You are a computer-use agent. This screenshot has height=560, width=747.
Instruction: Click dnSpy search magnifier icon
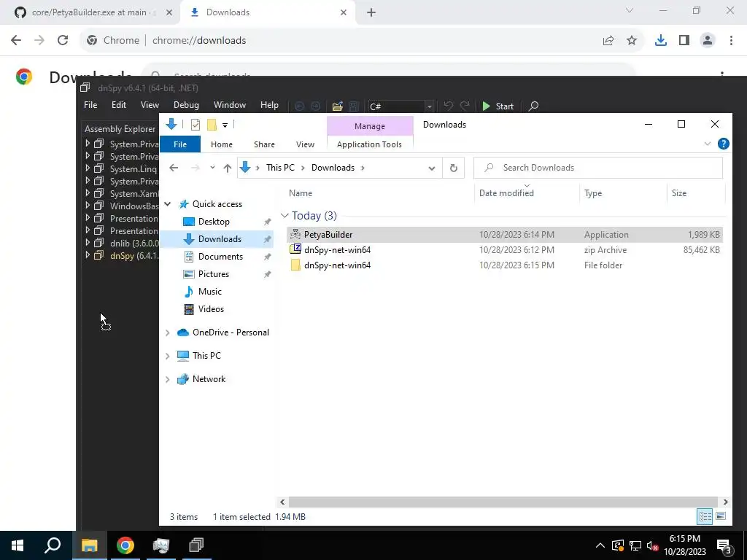[x=533, y=106]
